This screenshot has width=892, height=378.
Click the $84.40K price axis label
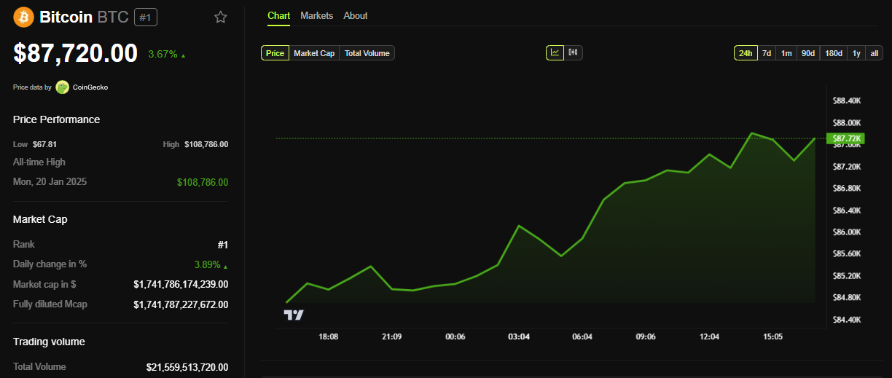click(847, 320)
